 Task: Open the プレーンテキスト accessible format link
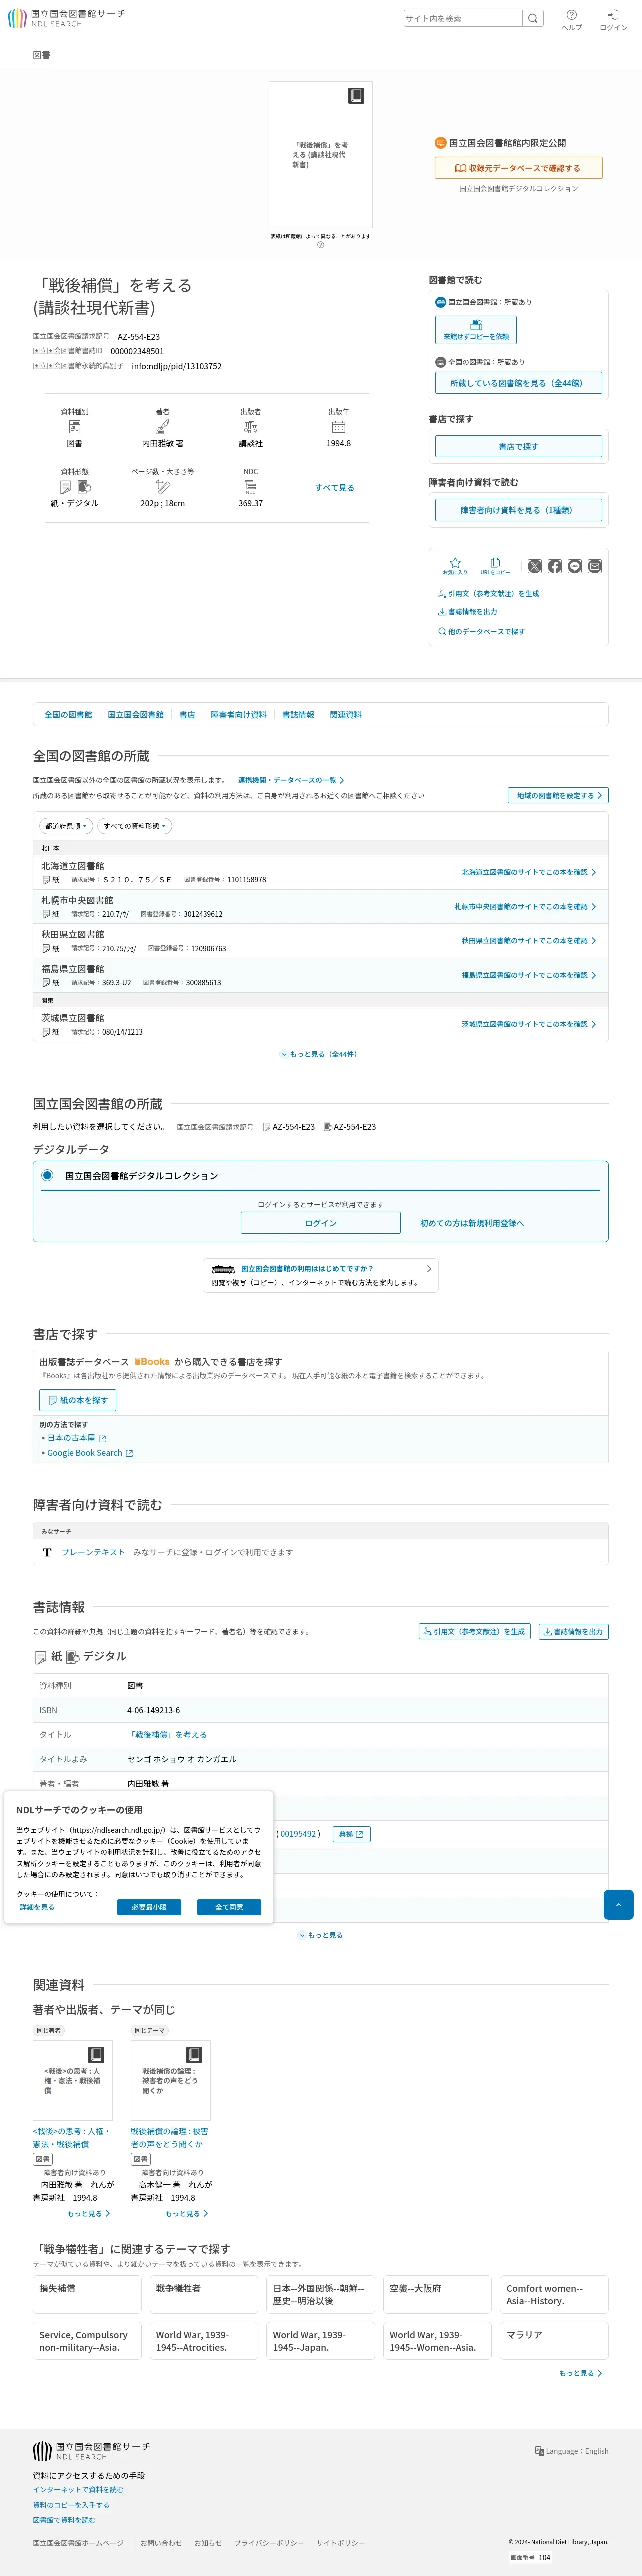(x=94, y=1552)
